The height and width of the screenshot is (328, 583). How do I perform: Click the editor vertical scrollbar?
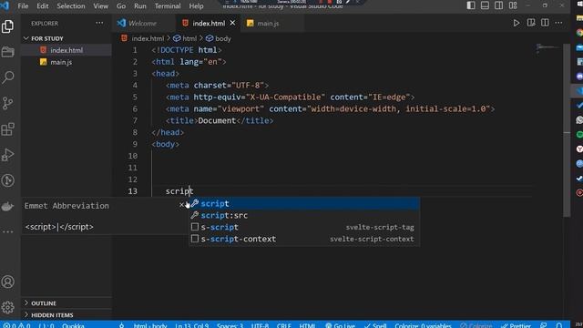[567, 130]
